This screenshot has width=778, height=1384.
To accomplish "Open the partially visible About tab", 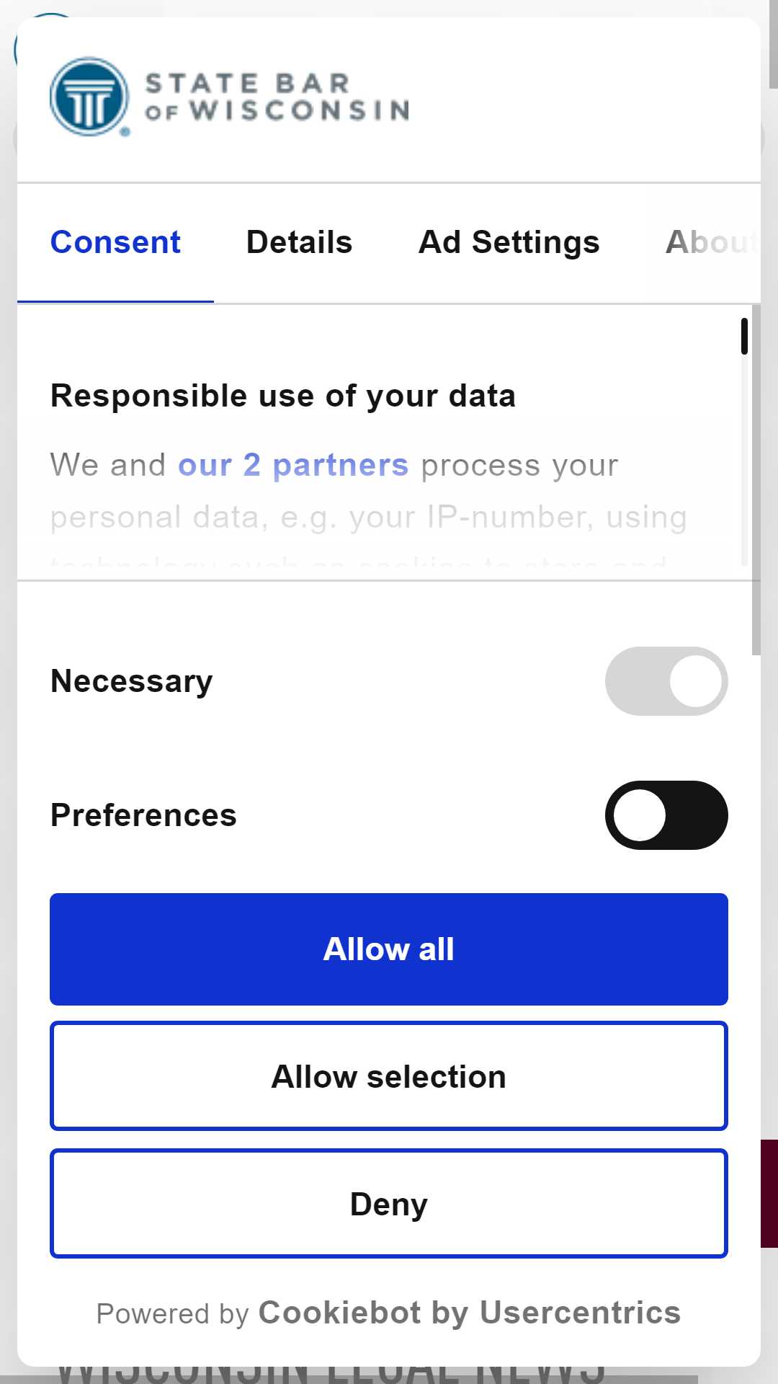I will pyautogui.click(x=712, y=242).
